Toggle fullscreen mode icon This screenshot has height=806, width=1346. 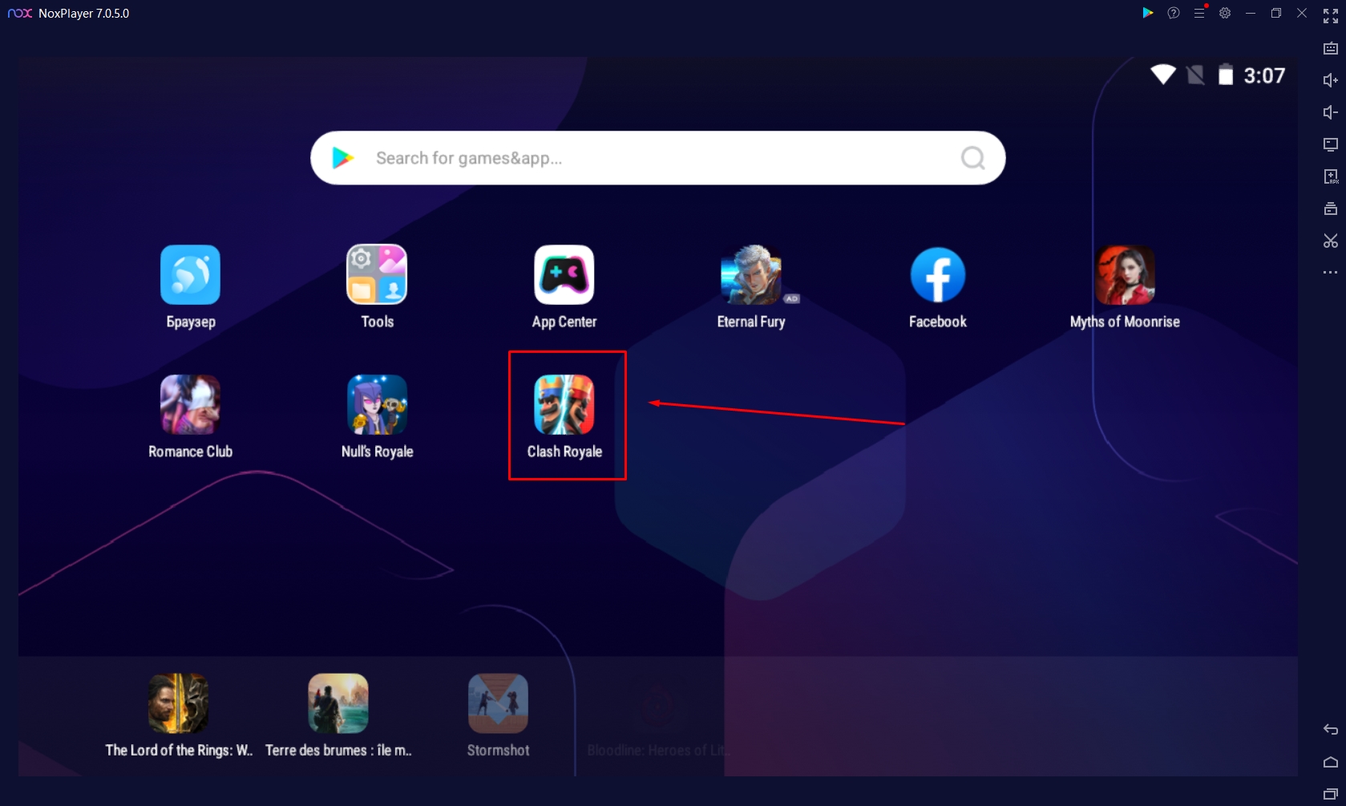[x=1331, y=15]
